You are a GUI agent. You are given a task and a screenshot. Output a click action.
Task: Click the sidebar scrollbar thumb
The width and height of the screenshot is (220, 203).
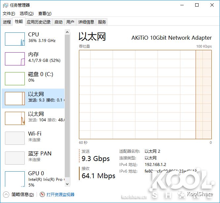67,106
